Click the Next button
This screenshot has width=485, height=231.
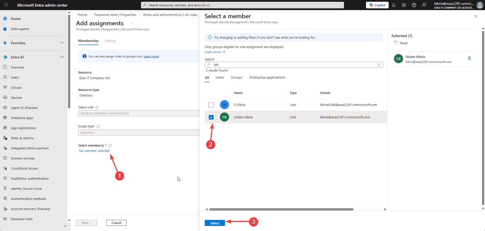87,223
